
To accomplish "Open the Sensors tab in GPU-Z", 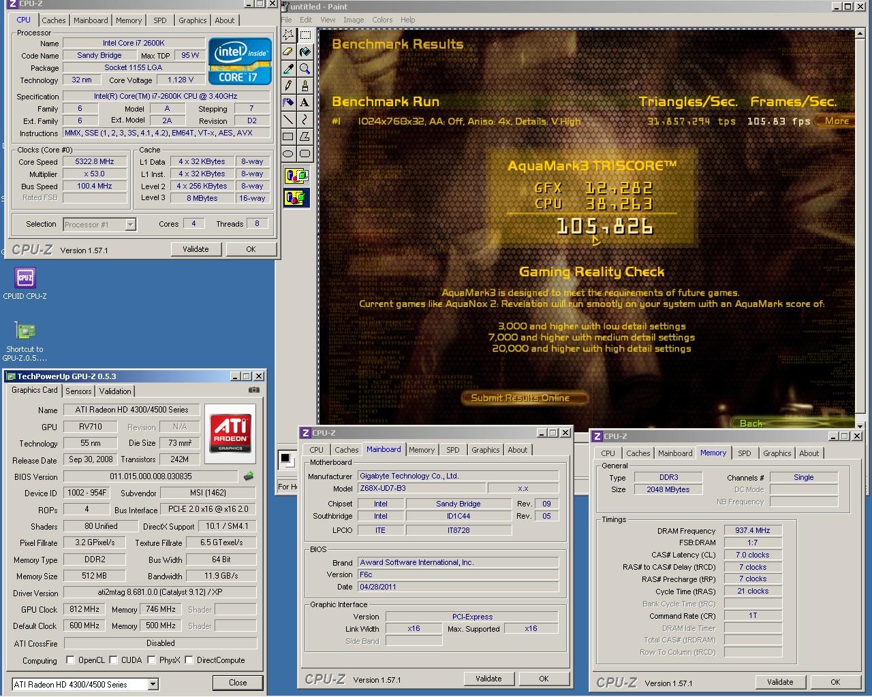I will [78, 391].
